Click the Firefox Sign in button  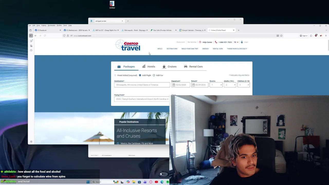303,36
